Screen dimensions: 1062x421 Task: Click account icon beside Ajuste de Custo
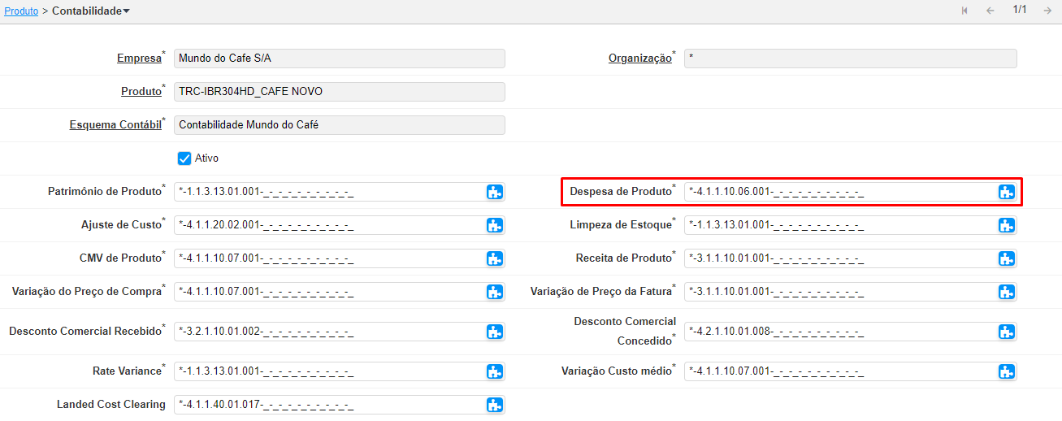(495, 225)
